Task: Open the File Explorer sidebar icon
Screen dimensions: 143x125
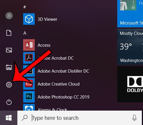Action: coord(9,67)
